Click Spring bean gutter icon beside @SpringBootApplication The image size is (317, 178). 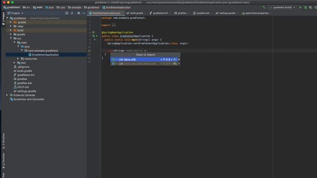pos(93,32)
